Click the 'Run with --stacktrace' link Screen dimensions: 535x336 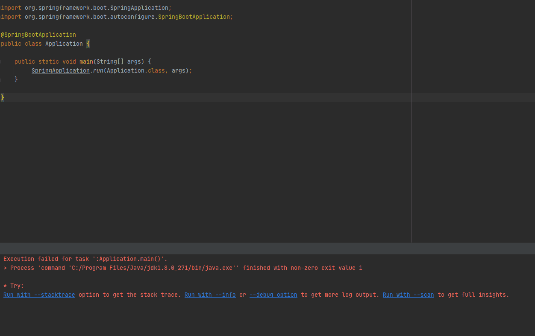(x=39, y=295)
